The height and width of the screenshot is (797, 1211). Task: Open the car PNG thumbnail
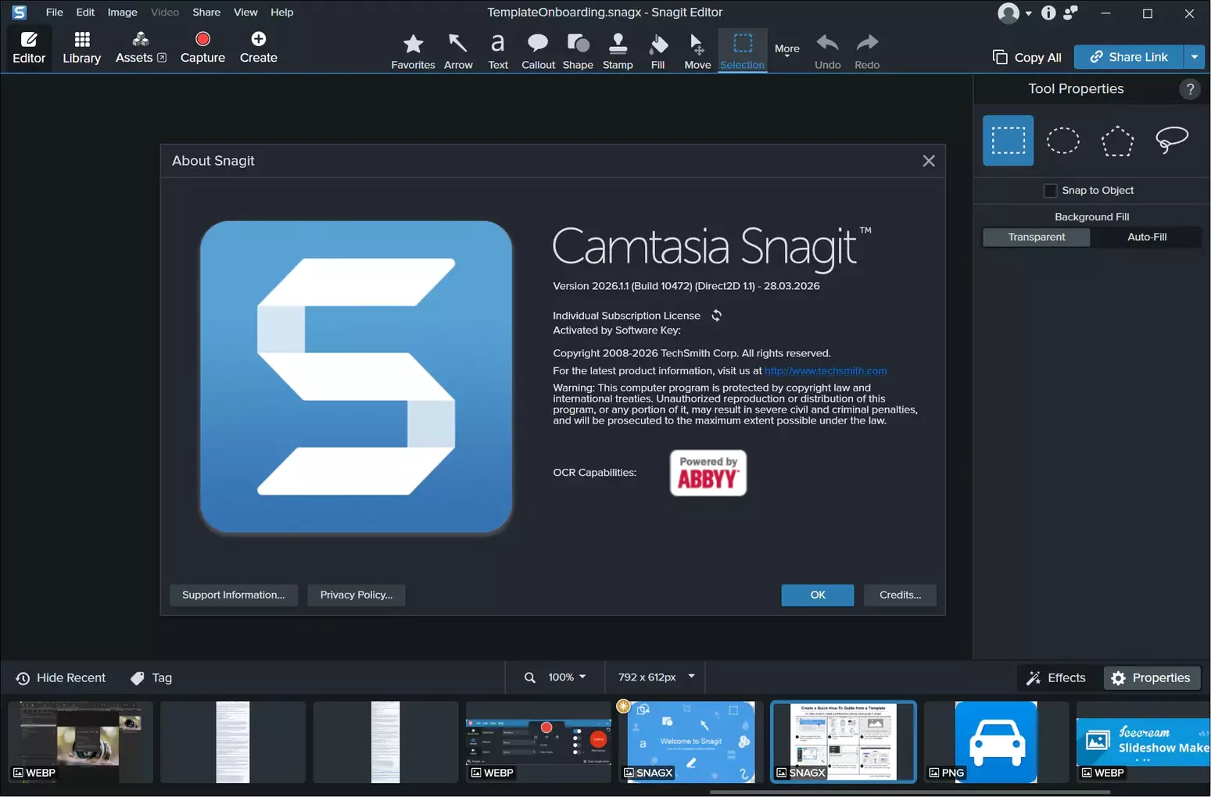(995, 742)
